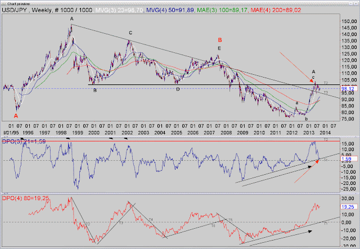This screenshot has height=249, width=360.
Task: Select the USD/JPY, Weekly symbol label
Action: [27, 10]
